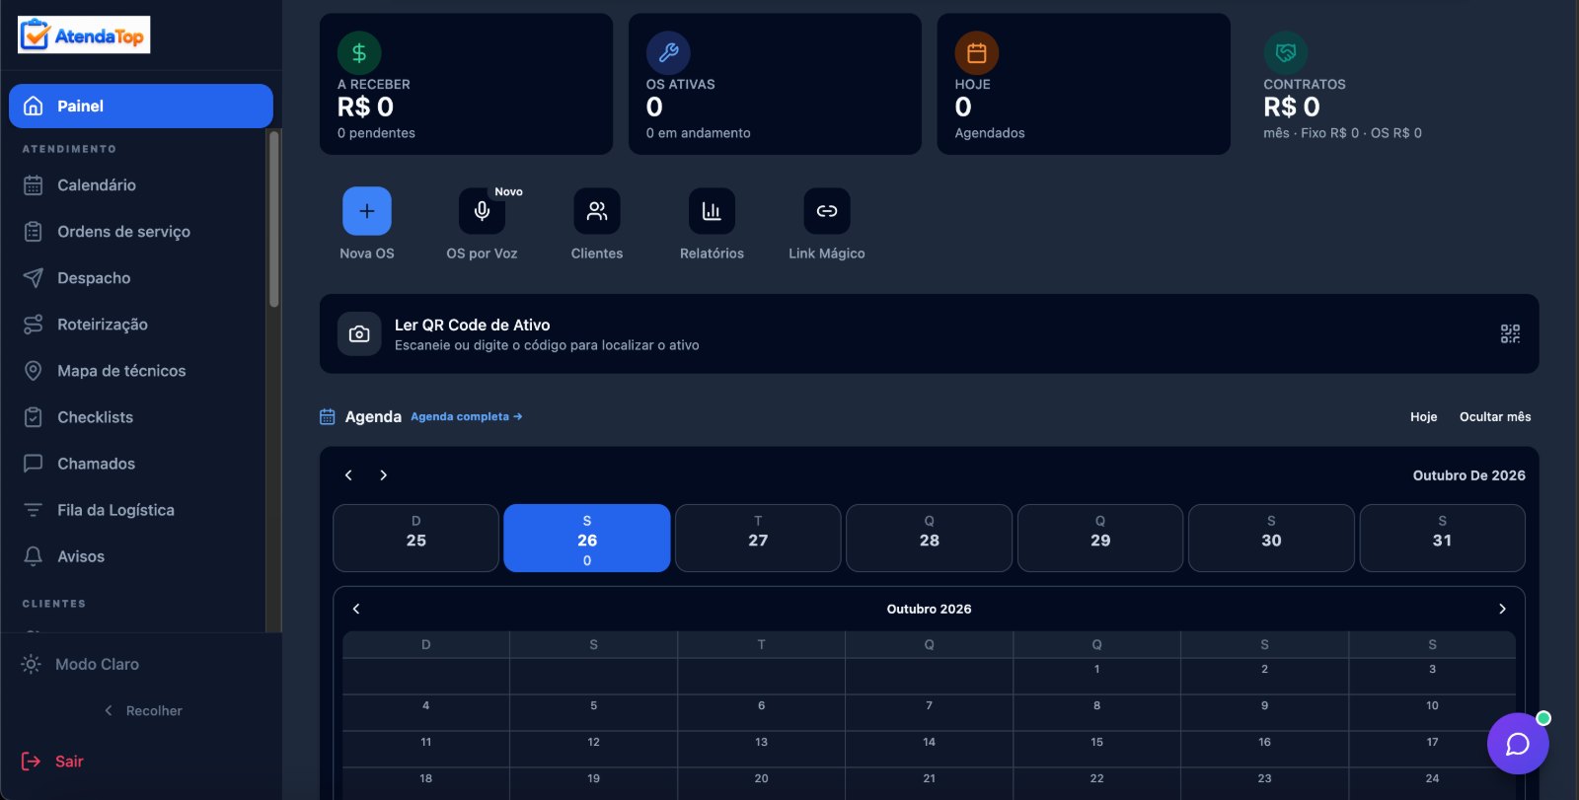Click the QR code icon in scanner card

click(1510, 333)
